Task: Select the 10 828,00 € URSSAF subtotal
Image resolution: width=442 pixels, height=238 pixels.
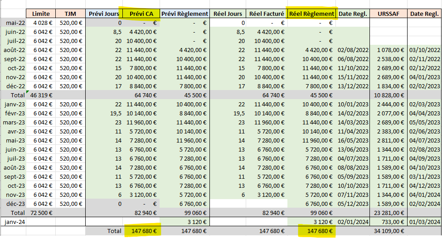Action: coord(389,95)
